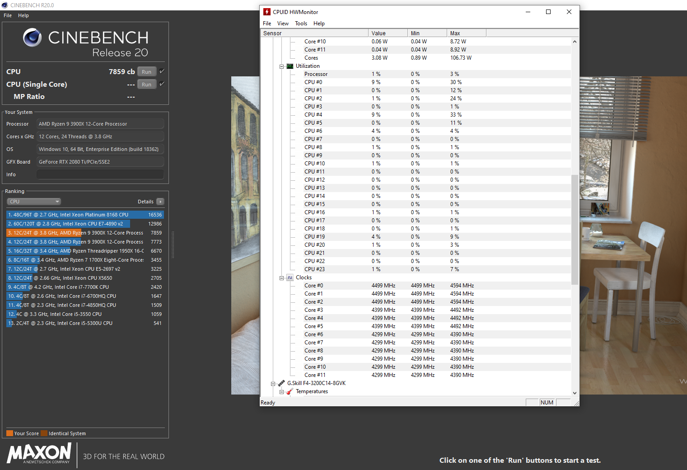Select the Core #5 clock row
The width and height of the screenshot is (687, 470).
click(416, 326)
